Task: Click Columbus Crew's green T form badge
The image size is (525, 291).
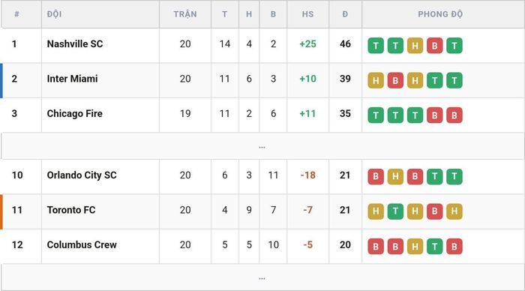Action: coord(434,246)
